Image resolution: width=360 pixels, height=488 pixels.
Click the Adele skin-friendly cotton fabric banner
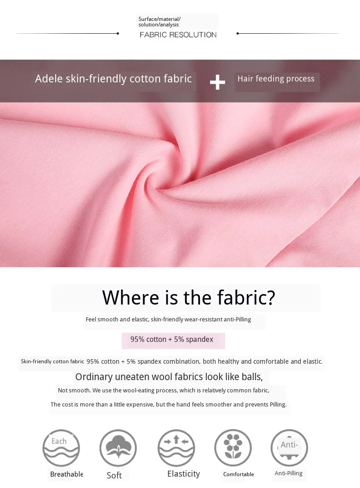coord(113,79)
